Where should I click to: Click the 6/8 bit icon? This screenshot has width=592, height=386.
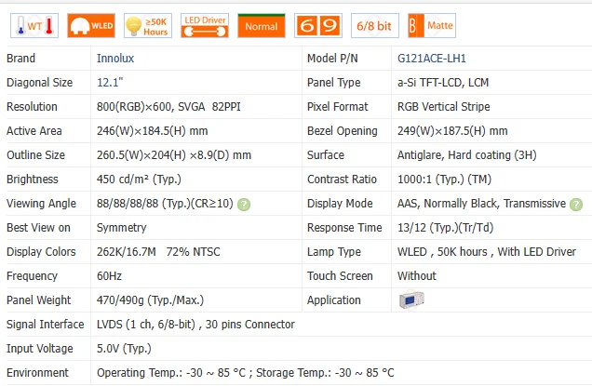click(375, 26)
